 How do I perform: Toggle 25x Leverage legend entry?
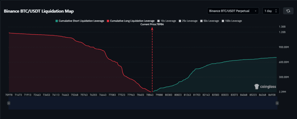pos(188,21)
